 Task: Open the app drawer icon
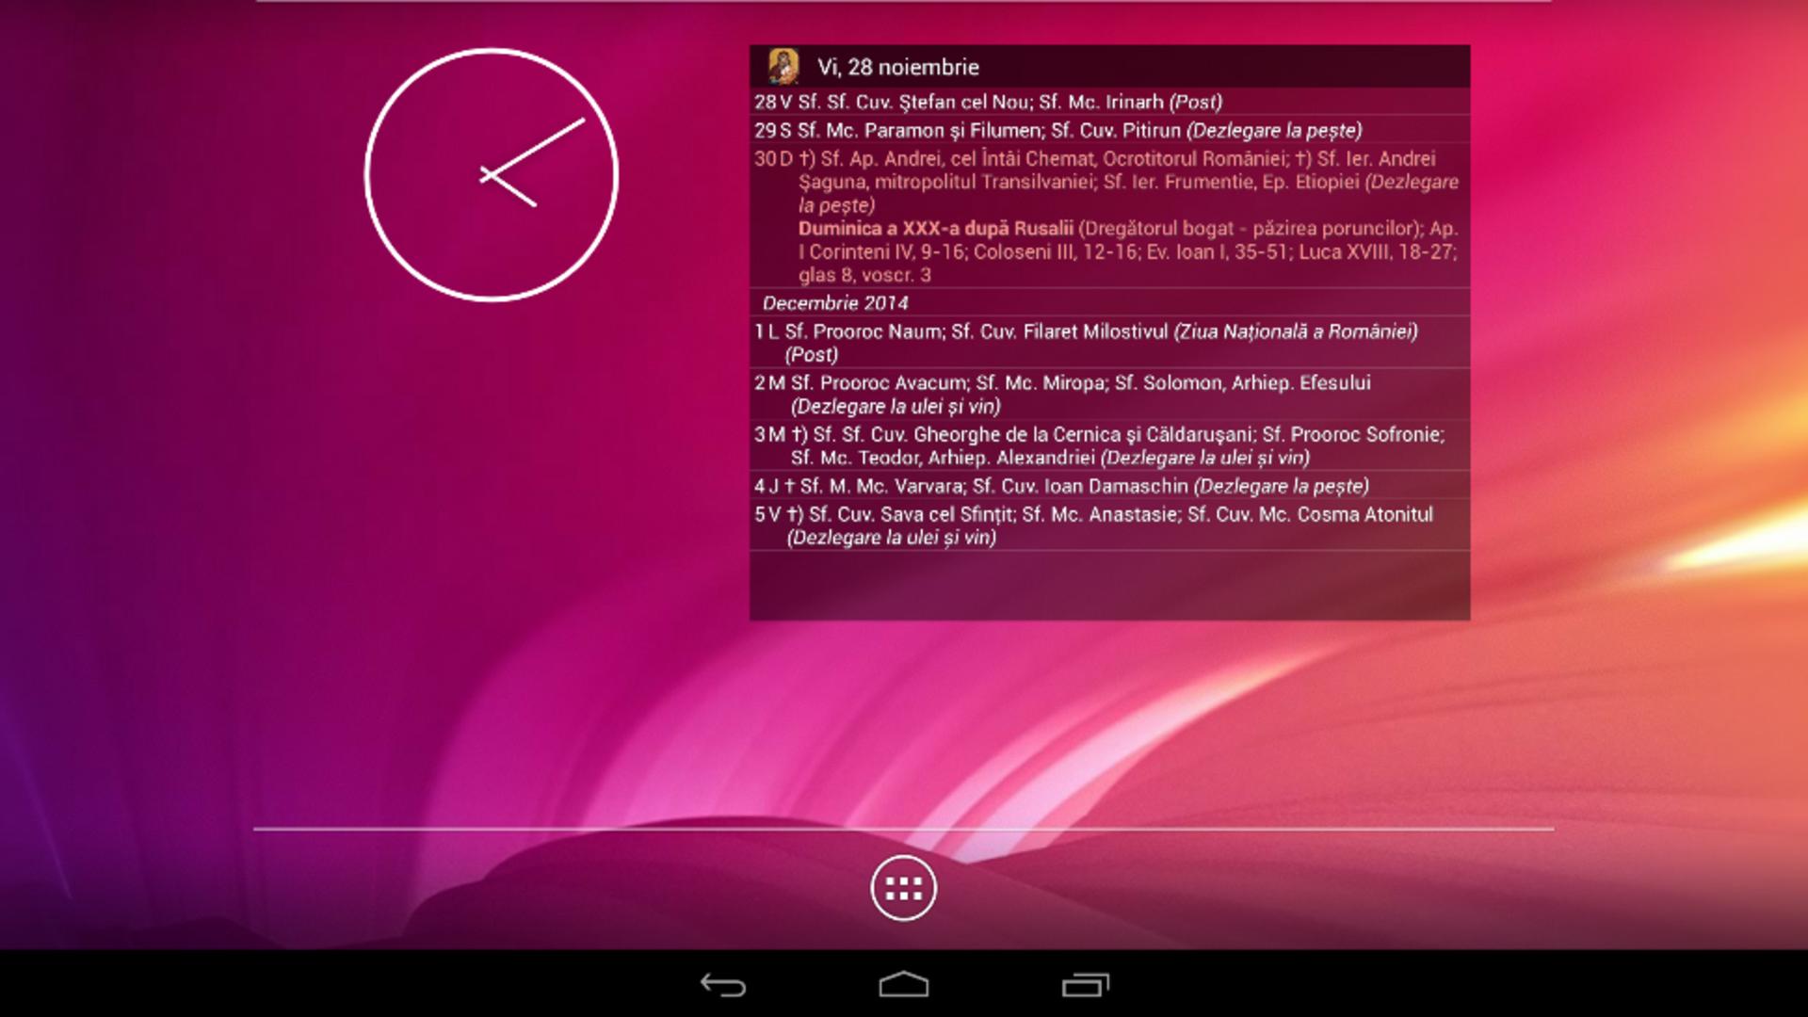[903, 888]
